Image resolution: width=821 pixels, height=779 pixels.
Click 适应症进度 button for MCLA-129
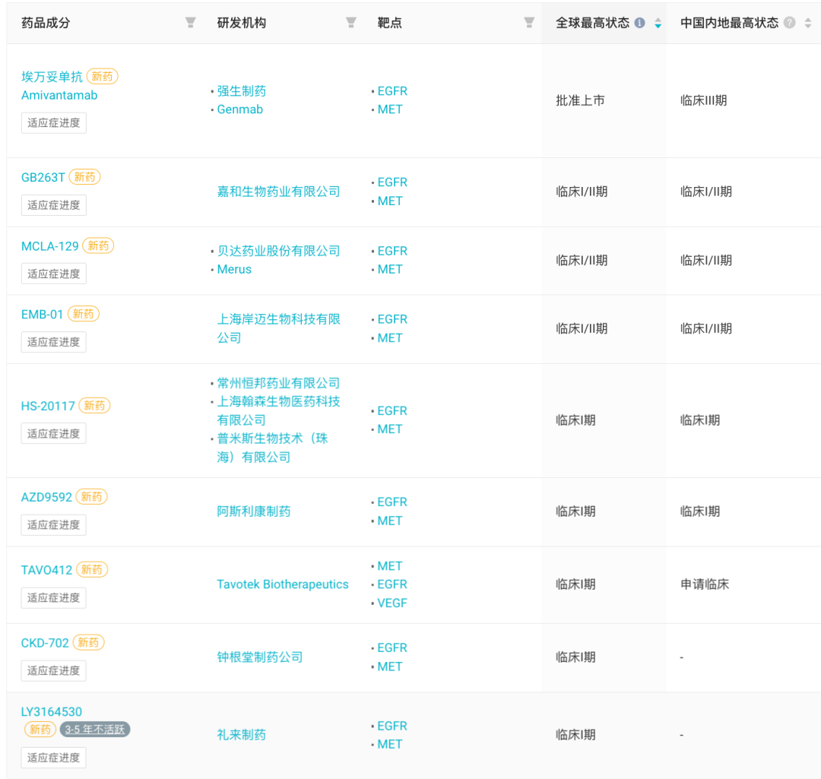tap(53, 274)
